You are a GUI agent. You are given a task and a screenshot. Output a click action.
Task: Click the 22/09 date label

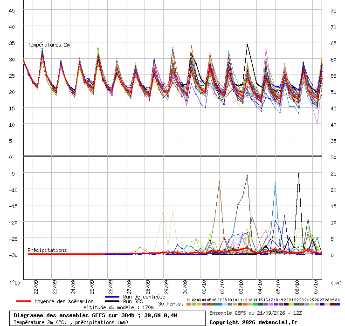(36, 287)
